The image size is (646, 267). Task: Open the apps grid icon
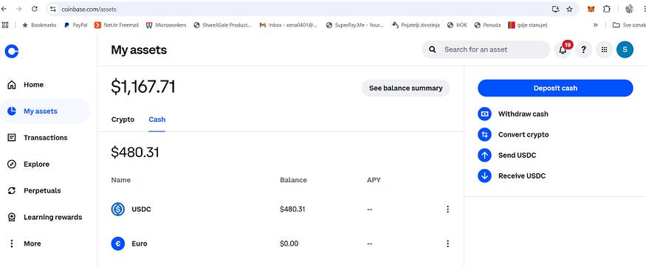tap(604, 49)
